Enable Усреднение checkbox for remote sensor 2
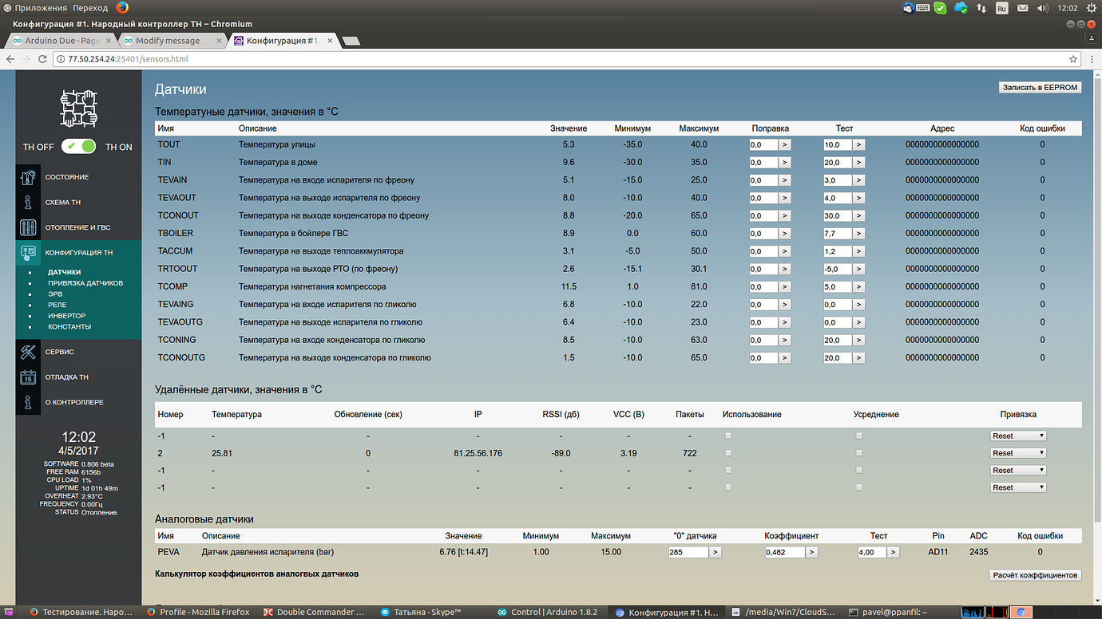This screenshot has width=1102, height=619. (x=858, y=452)
